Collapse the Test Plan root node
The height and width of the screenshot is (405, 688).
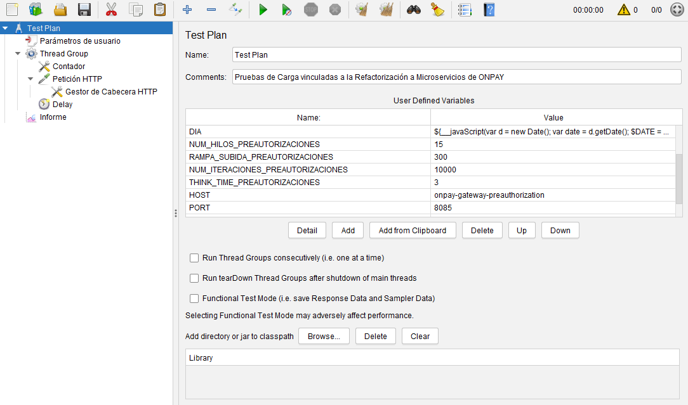click(5, 28)
